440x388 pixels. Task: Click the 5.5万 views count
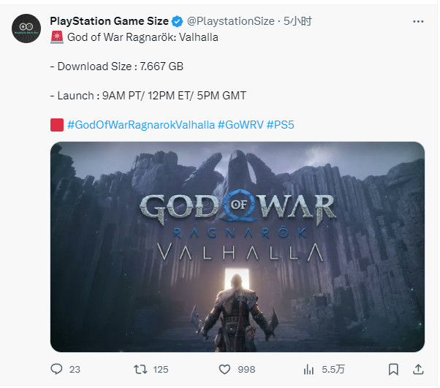pos(333,369)
